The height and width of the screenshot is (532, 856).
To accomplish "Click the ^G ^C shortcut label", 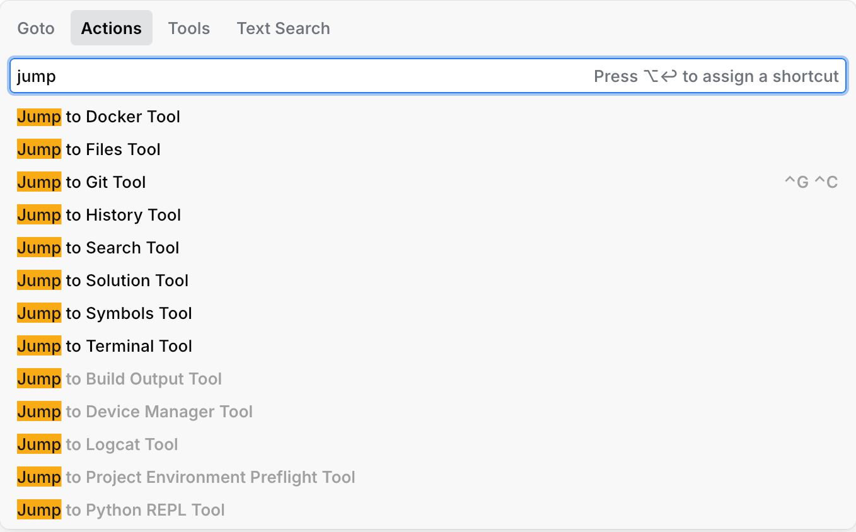I will coord(811,182).
